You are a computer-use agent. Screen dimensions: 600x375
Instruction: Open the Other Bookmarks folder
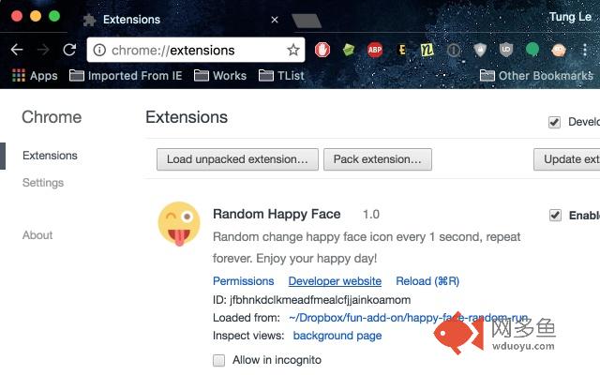click(x=536, y=75)
